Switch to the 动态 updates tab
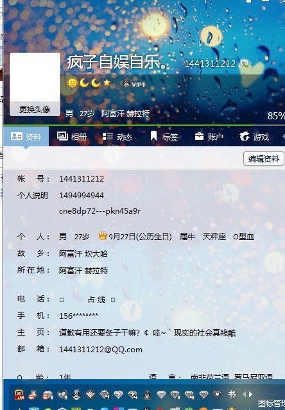Screen dimensions: 285x410 (x=117, y=137)
